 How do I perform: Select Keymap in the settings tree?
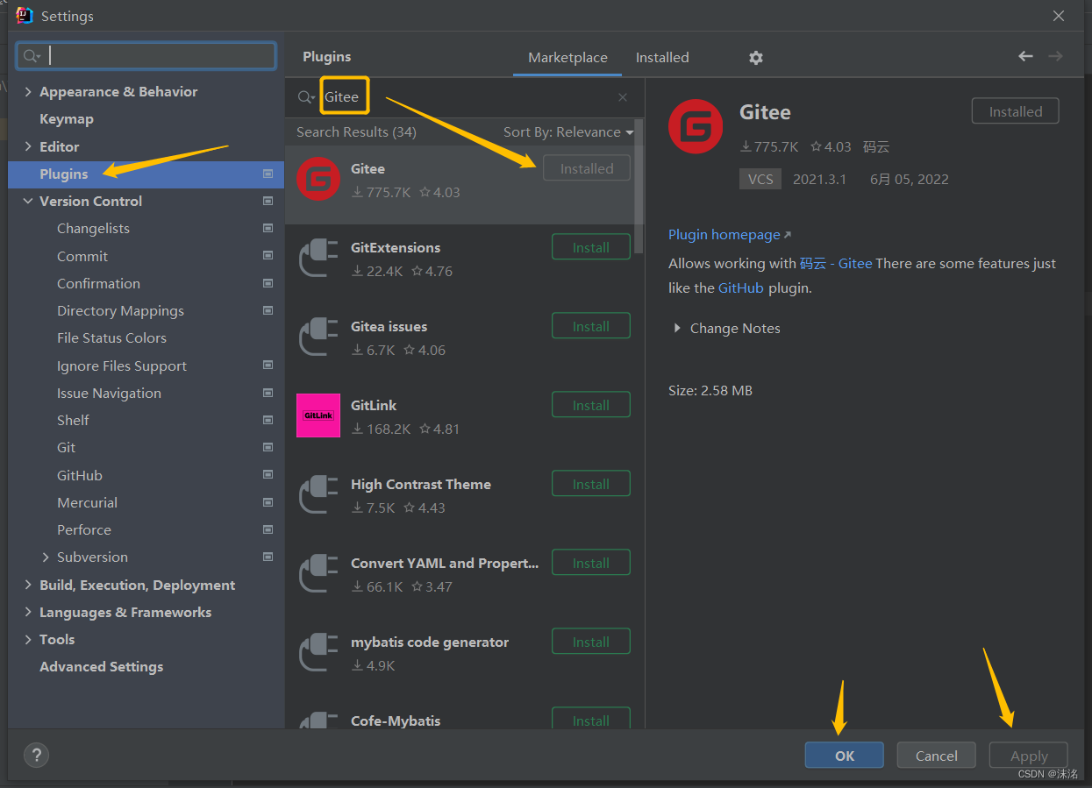(x=67, y=119)
